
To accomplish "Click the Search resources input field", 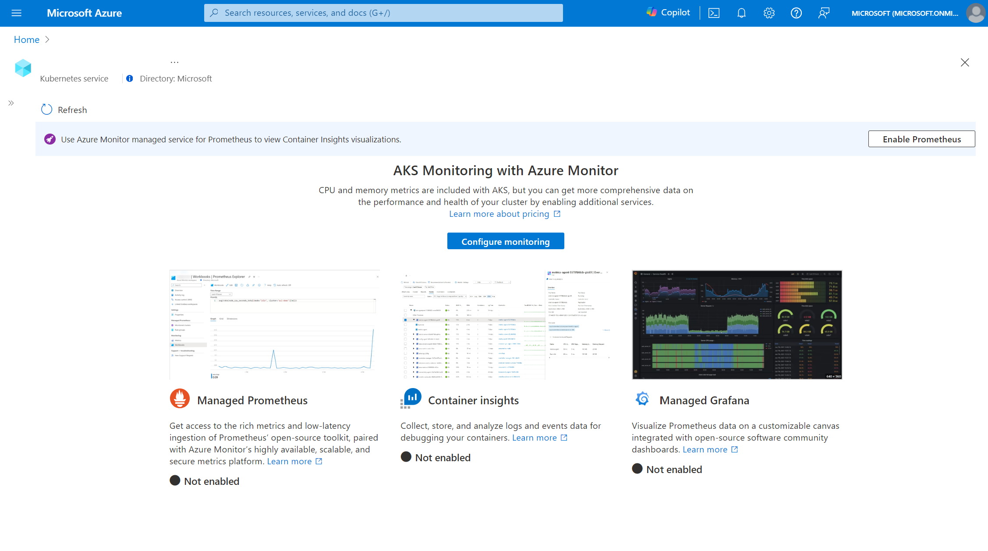I will pos(383,12).
